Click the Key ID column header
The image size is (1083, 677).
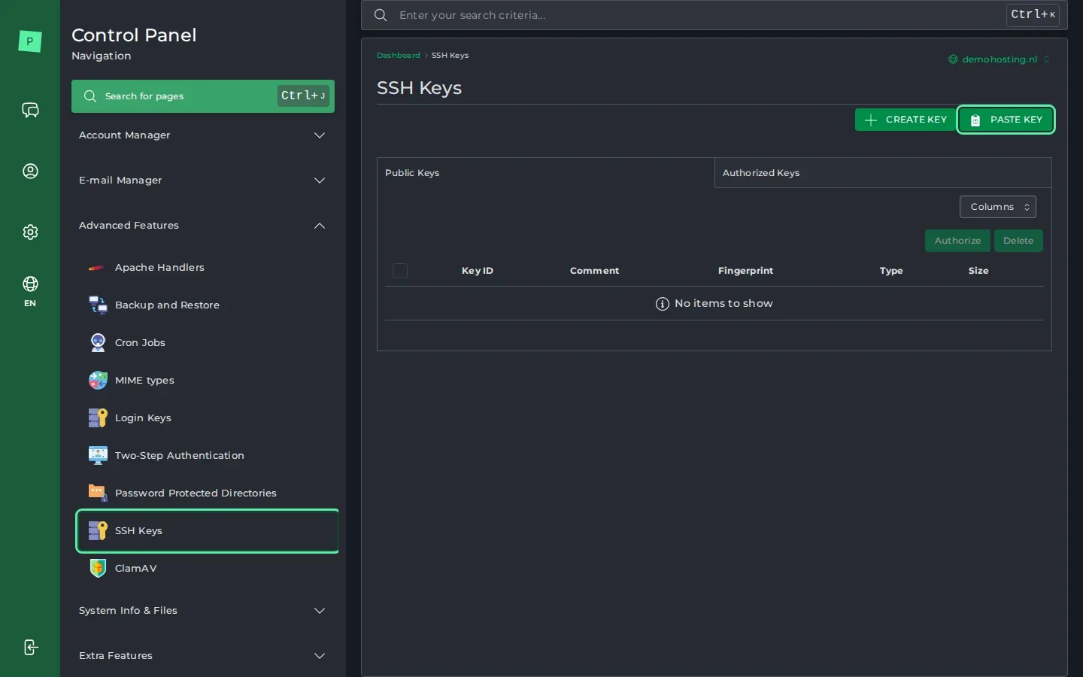[x=478, y=271]
